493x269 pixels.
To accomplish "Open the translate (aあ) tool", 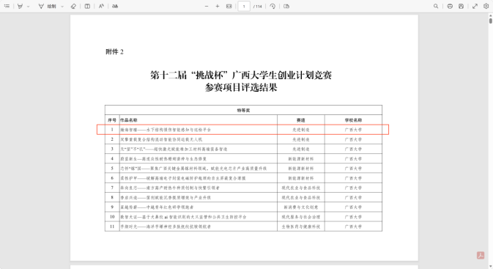I will click(115, 6).
